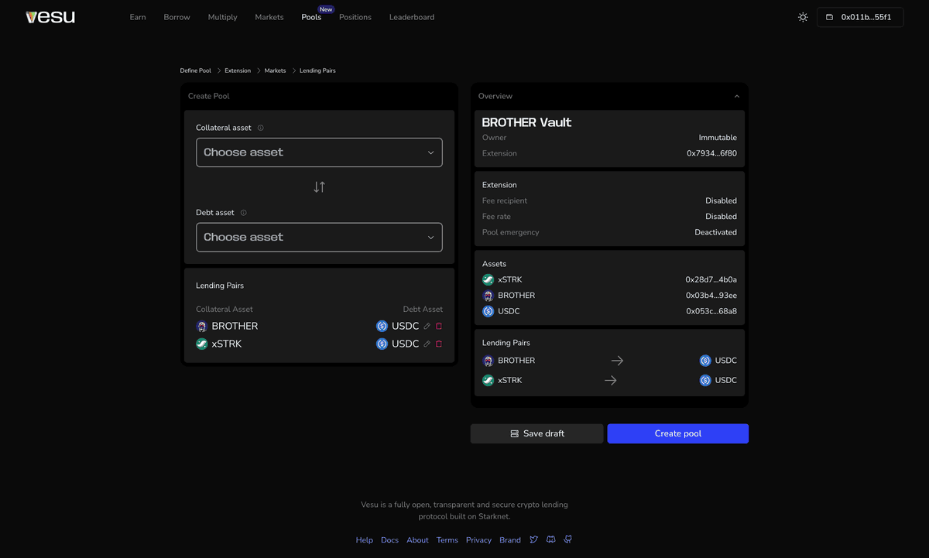This screenshot has height=558, width=929.
Task: Select the Pools tab
Action: (x=311, y=17)
